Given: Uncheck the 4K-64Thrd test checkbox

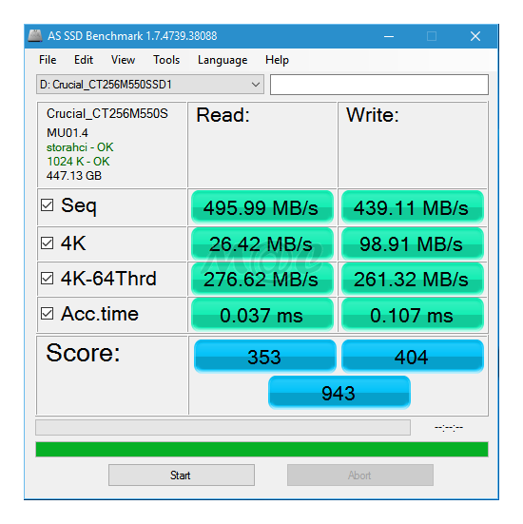Looking at the screenshot, I should coord(48,278).
